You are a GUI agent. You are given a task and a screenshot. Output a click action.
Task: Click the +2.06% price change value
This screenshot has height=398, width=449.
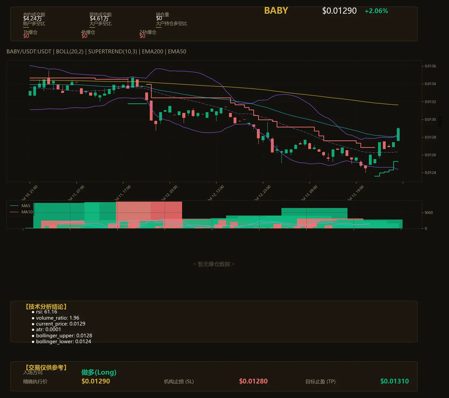click(376, 11)
